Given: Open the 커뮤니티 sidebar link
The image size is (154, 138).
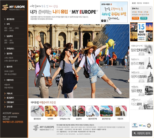Looking at the screenshot, I should pyautogui.click(x=10, y=94).
